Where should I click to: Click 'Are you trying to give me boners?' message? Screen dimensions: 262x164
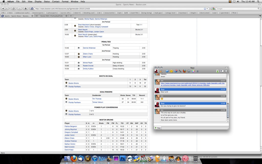(173, 106)
